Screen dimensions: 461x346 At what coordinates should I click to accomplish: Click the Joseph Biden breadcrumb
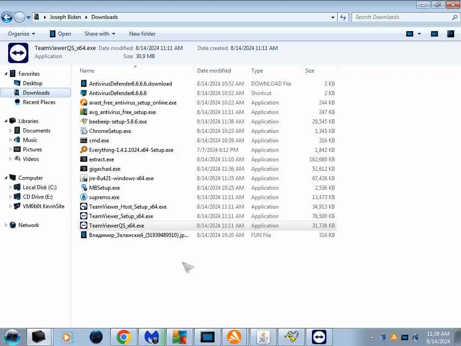coord(65,17)
